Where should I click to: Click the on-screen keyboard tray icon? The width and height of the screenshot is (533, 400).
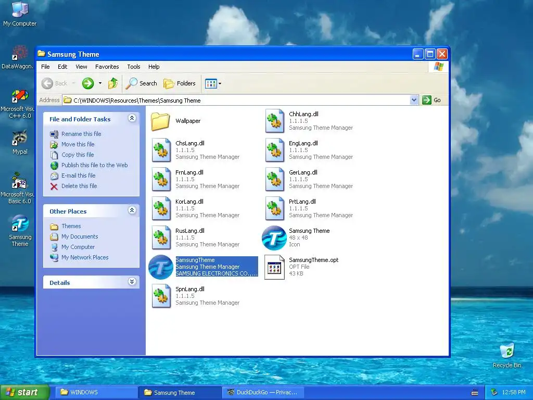475,393
